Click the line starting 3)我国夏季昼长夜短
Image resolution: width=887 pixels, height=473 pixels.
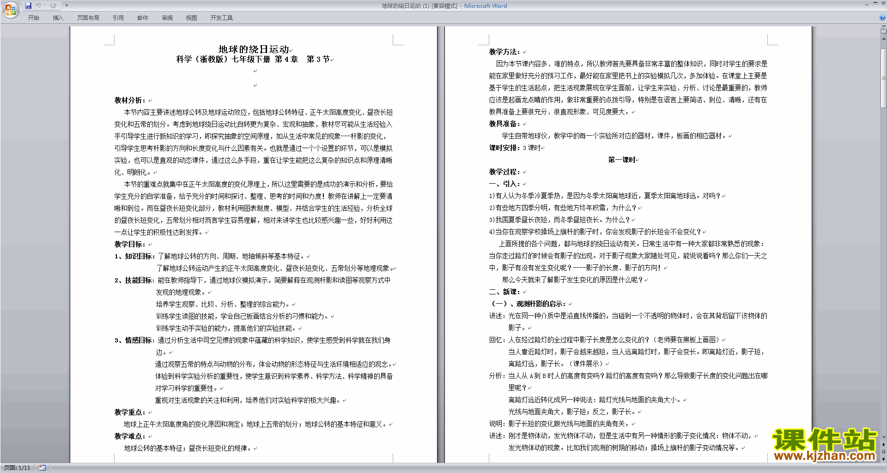(559, 220)
